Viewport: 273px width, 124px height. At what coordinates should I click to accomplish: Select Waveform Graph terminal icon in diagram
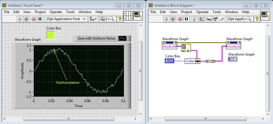pyautogui.click(x=233, y=59)
